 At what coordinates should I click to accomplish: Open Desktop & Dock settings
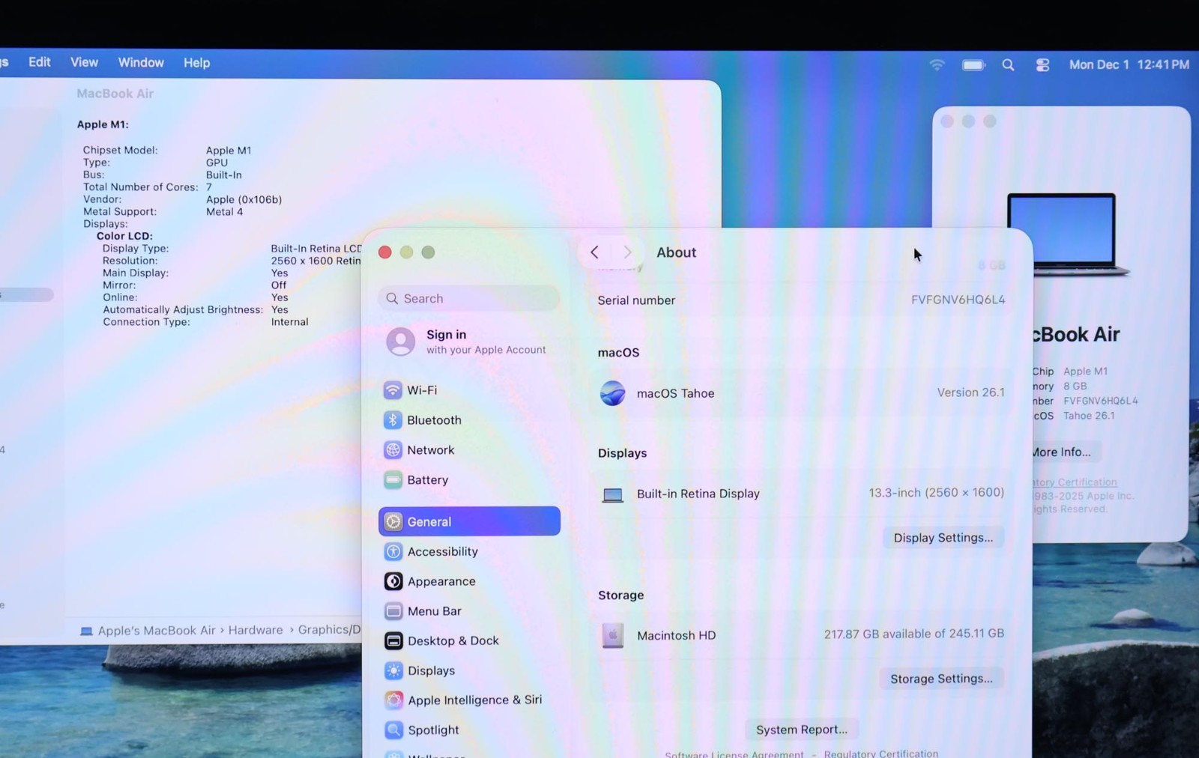coord(453,640)
